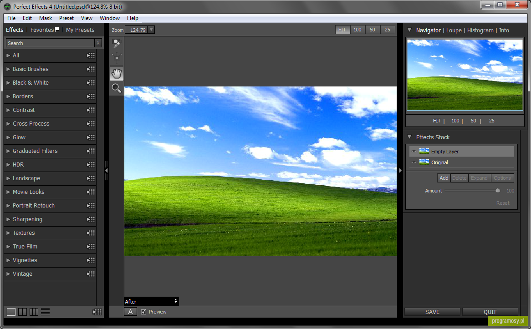Toggle the Preview checkbox
The width and height of the screenshot is (531, 329).
(143, 312)
